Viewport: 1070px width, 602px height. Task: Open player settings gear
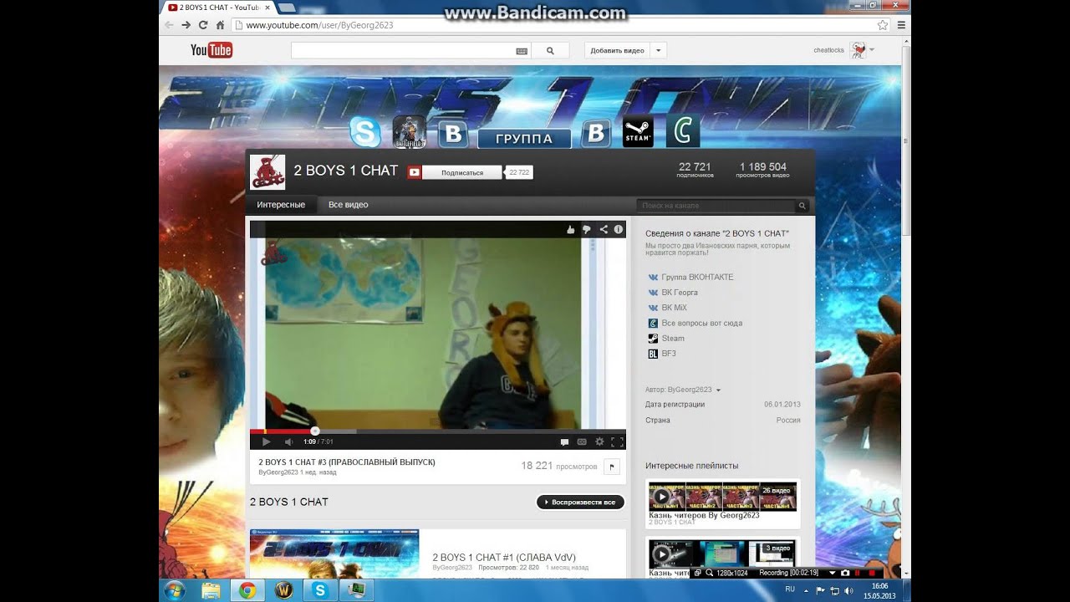point(599,441)
